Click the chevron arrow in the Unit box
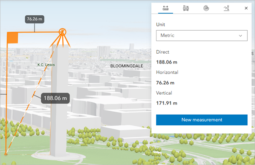This screenshot has width=255, height=165. coord(241,36)
